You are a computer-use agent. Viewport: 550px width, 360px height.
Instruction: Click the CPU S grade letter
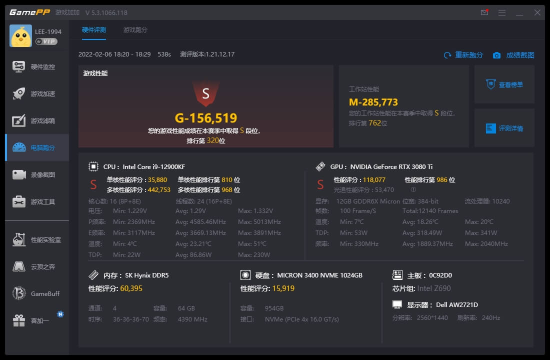93,184
